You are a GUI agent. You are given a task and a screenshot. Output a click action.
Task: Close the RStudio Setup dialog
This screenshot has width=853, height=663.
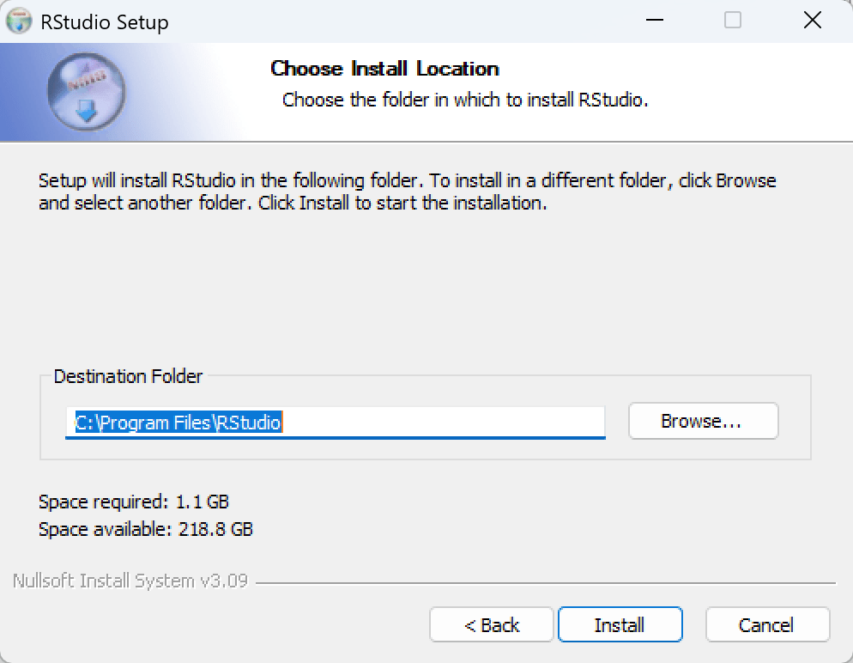pos(812,21)
